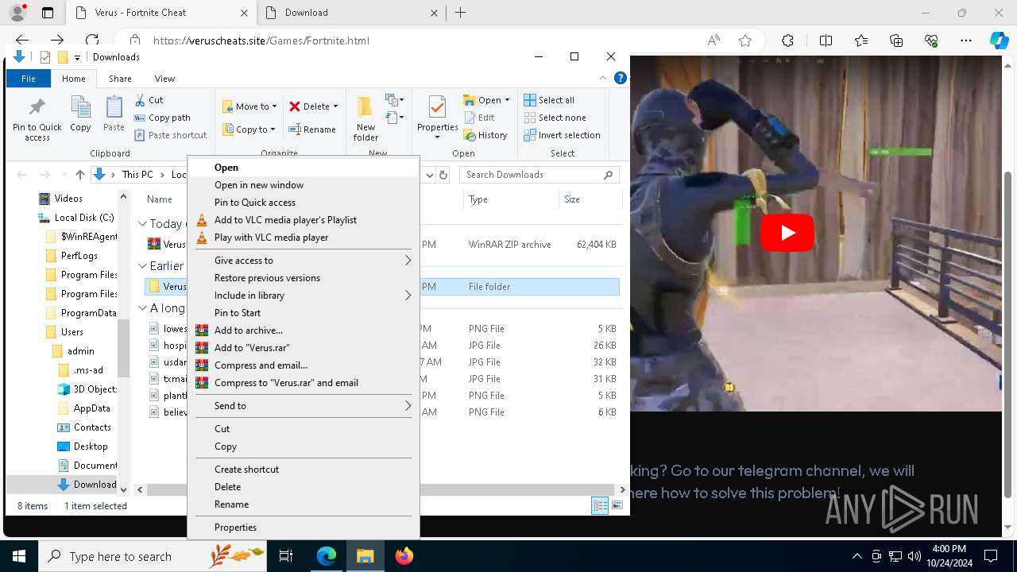
Task: Open the ribbon Open dropdown arrow
Action: tap(507, 100)
